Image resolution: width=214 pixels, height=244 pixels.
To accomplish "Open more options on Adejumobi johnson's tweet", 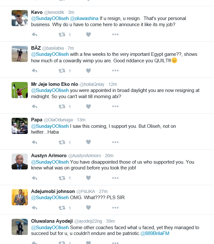I will pos(115,208).
